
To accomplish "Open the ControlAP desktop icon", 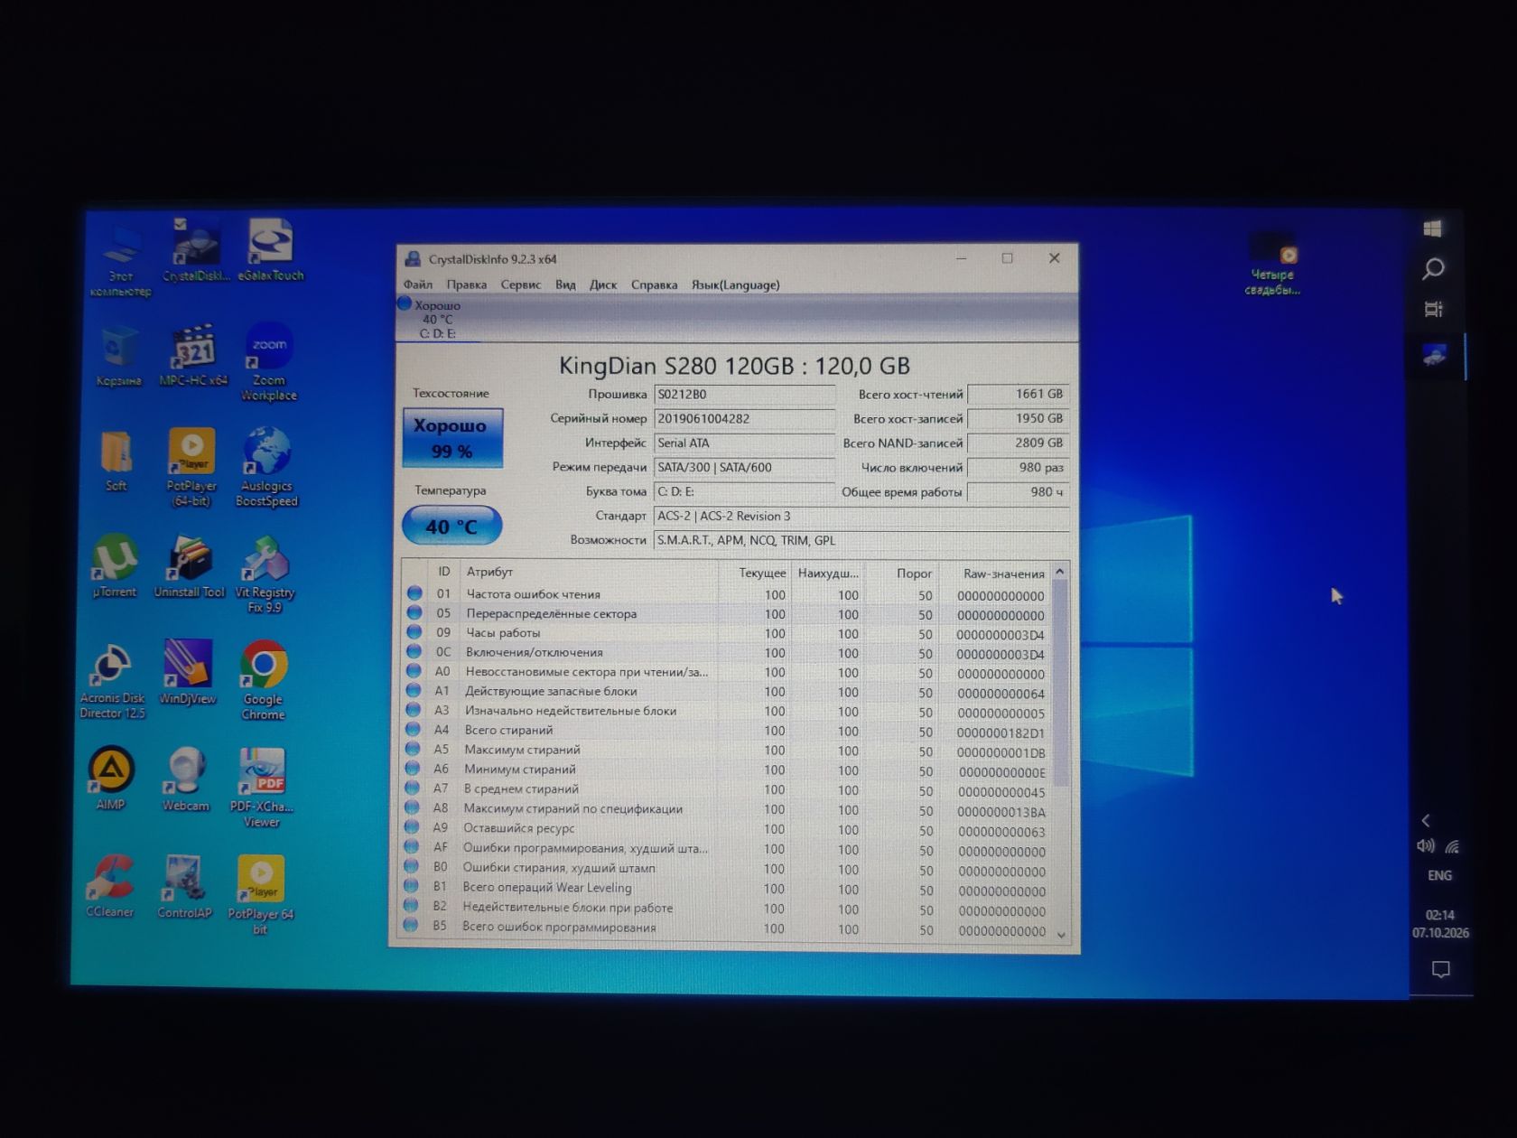I will point(184,887).
